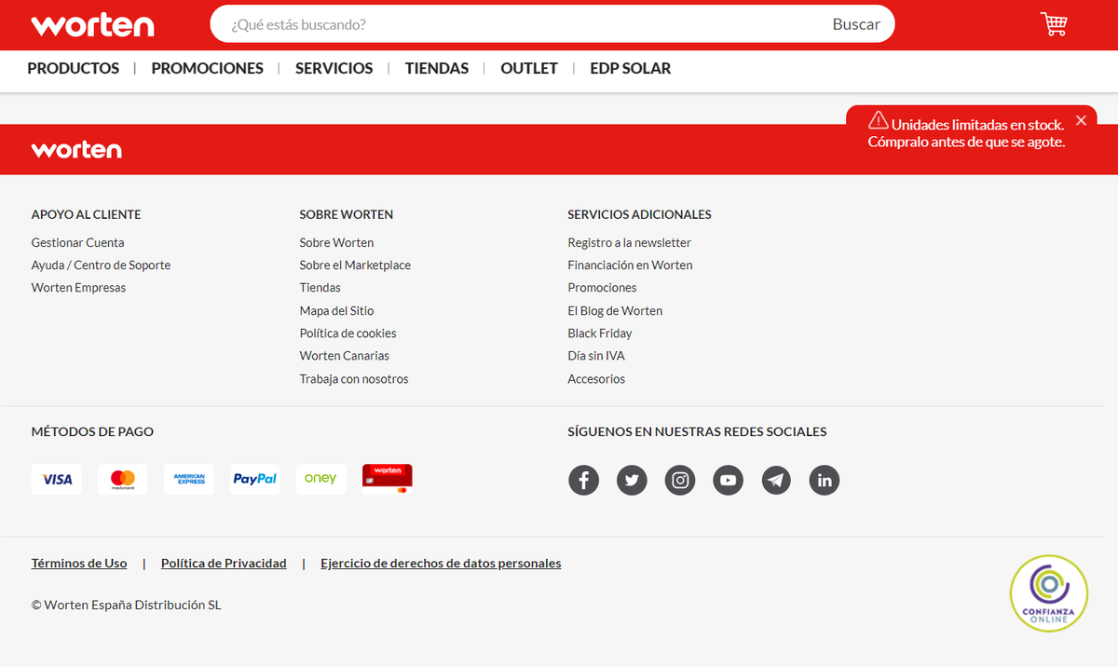The width and height of the screenshot is (1118, 667).
Task: Open Worten's Twitter profile
Action: point(632,480)
